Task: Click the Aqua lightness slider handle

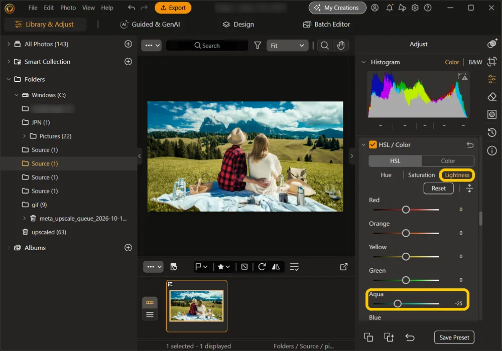Action: [397, 303]
